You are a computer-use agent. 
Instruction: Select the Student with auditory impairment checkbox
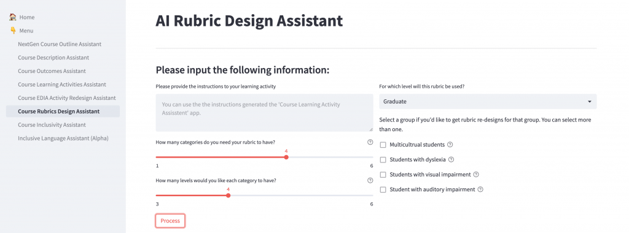click(x=383, y=189)
